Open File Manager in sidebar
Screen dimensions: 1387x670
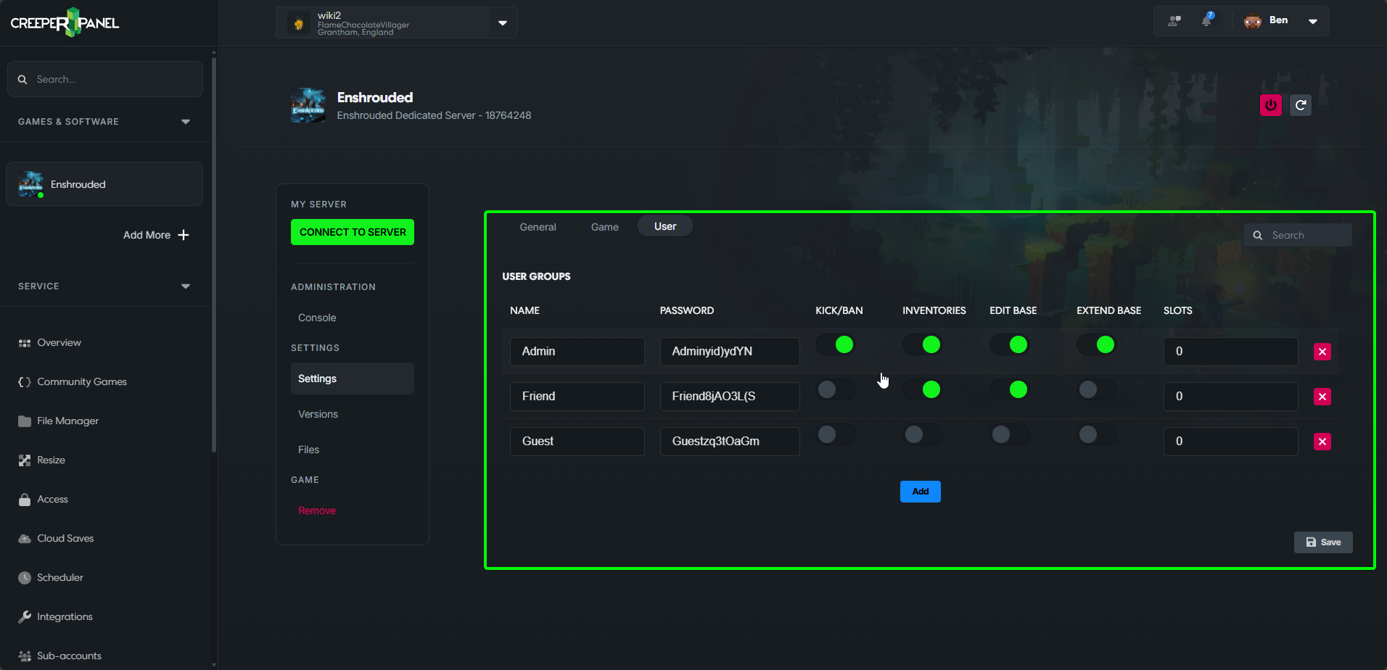(x=58, y=421)
